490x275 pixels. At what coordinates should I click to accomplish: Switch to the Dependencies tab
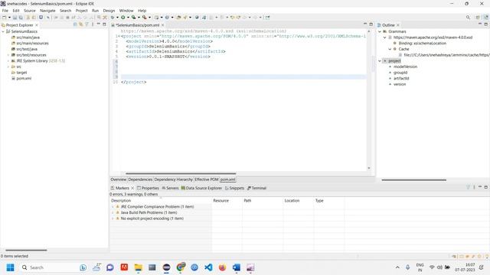[x=140, y=180]
